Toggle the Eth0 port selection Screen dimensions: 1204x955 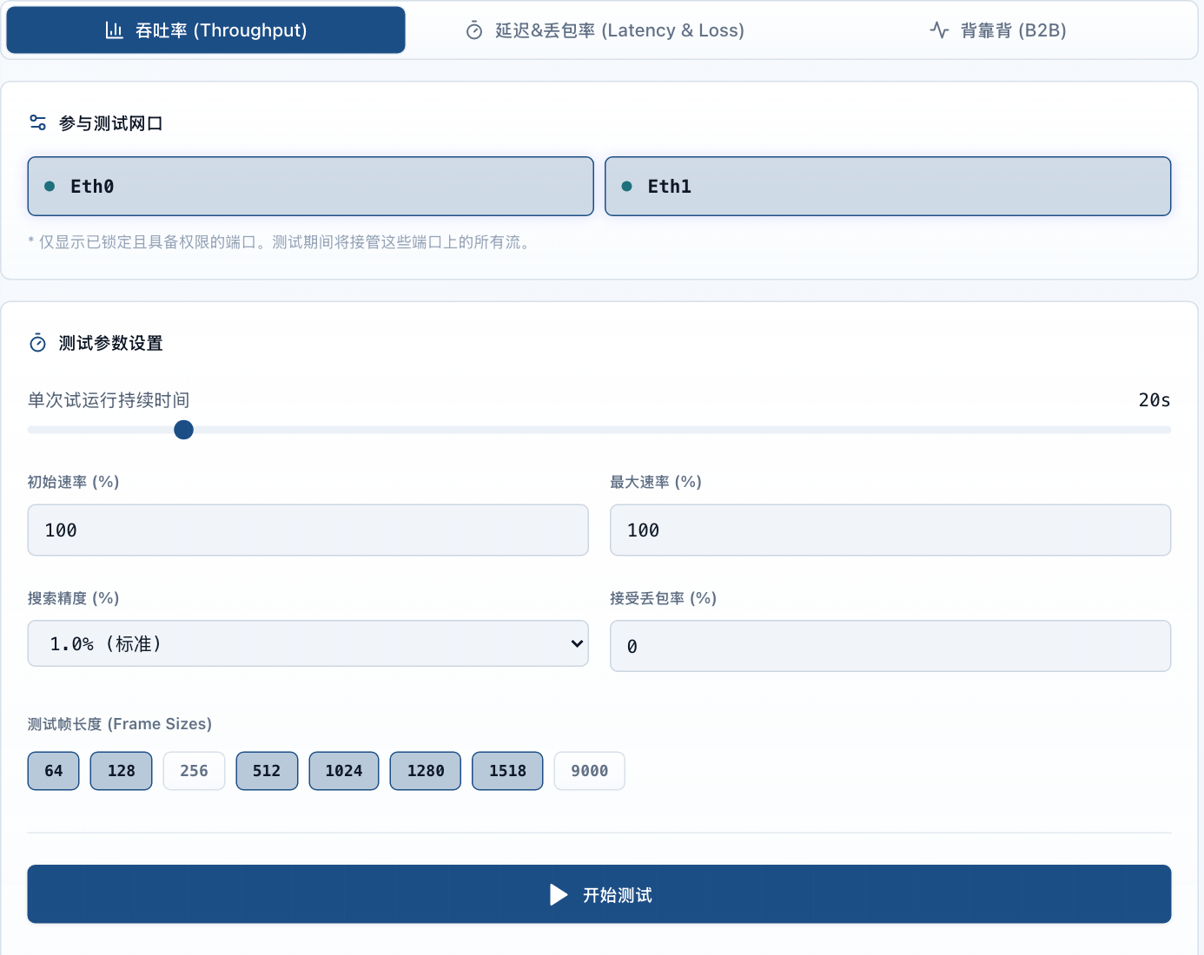tap(310, 186)
